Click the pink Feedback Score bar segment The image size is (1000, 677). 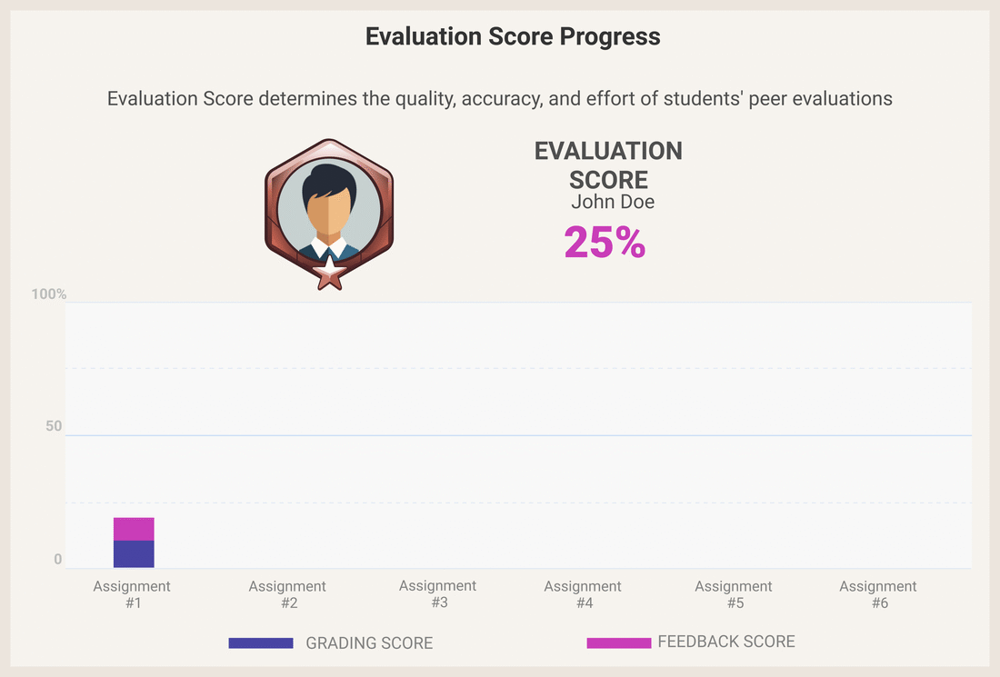click(134, 529)
